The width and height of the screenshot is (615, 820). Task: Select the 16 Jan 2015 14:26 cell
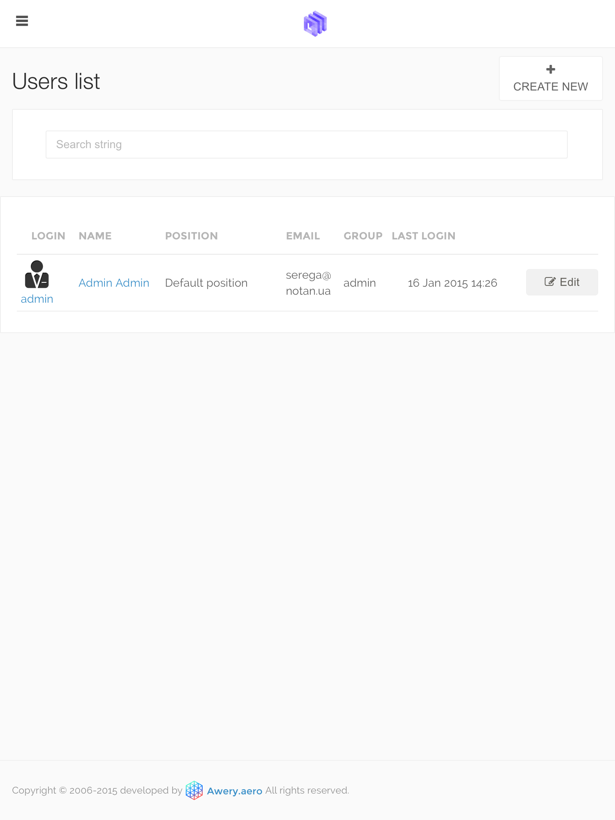452,283
